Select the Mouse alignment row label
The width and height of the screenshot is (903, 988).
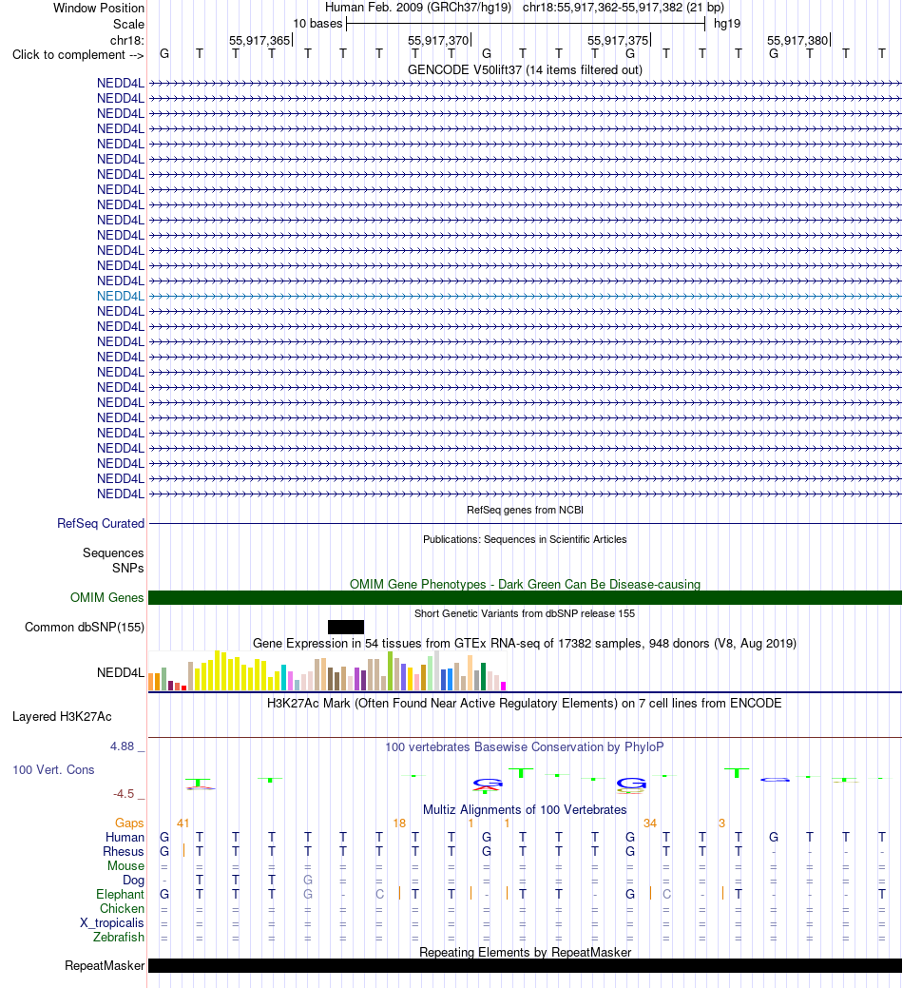click(125, 865)
